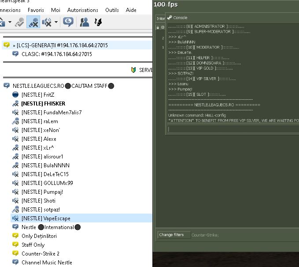This screenshot has height=267, width=299.
Task: Select user [NESTLE] Alexe
Action: click(39, 139)
